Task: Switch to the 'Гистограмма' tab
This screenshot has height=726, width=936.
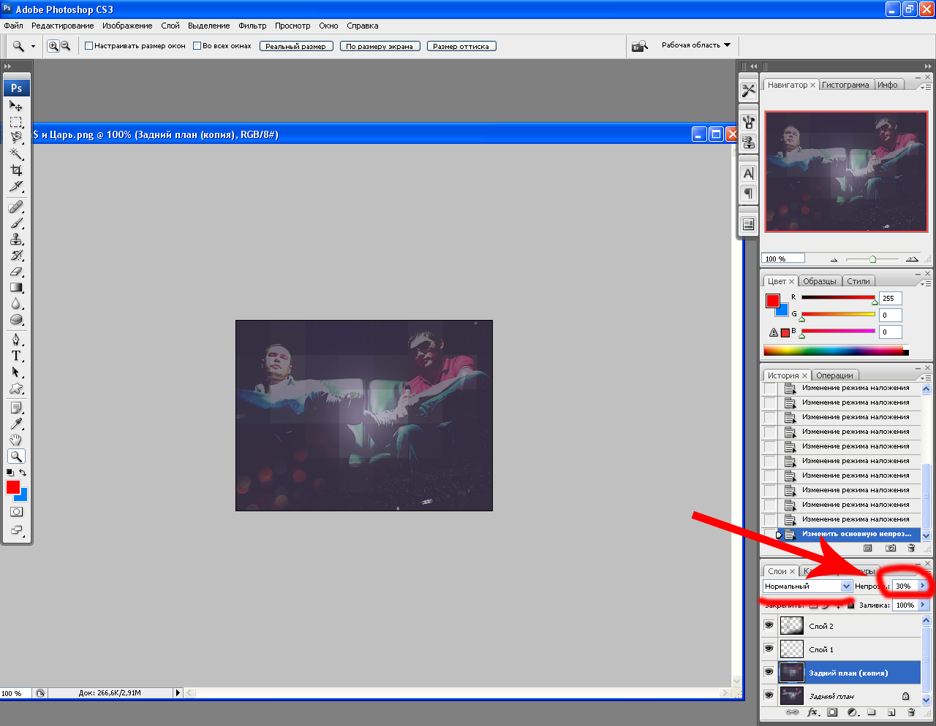Action: click(x=845, y=85)
